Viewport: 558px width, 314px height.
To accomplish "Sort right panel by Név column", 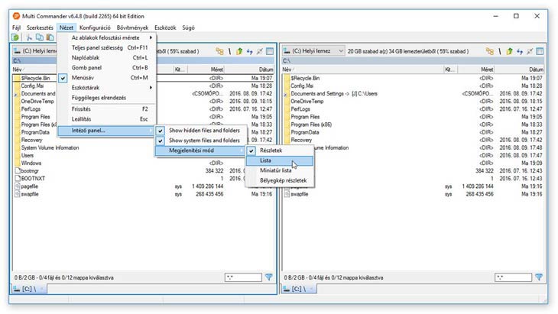I will [x=363, y=70].
